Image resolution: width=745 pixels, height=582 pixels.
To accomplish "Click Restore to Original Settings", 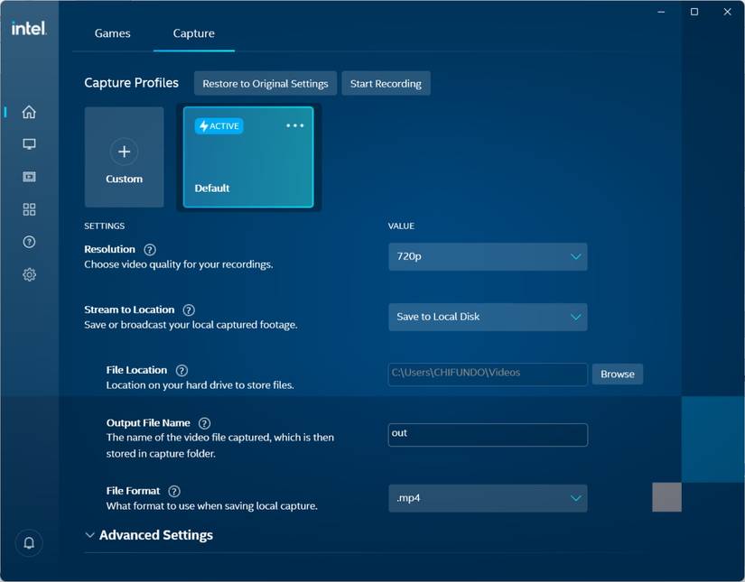I will [x=265, y=83].
